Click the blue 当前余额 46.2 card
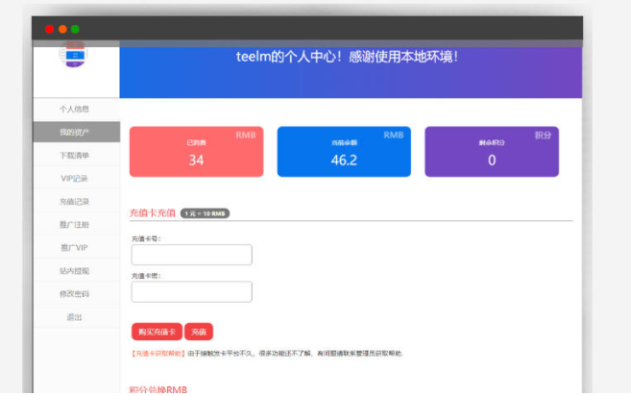 343,152
